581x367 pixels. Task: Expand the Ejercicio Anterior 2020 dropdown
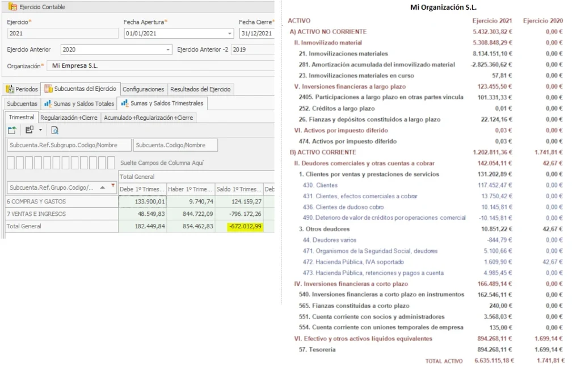point(168,50)
